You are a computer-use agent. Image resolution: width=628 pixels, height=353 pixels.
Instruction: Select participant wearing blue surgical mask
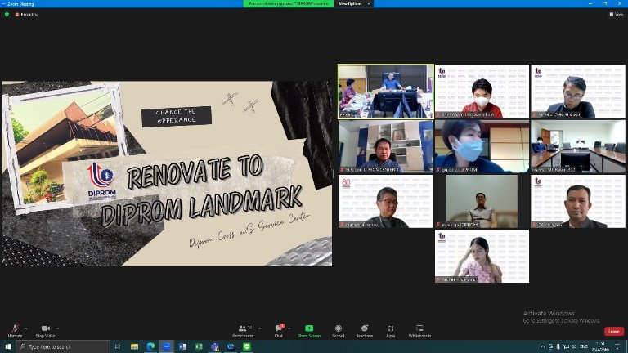point(482,146)
